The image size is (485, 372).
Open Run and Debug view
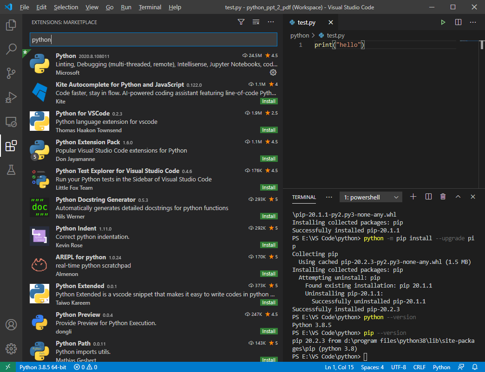11,97
